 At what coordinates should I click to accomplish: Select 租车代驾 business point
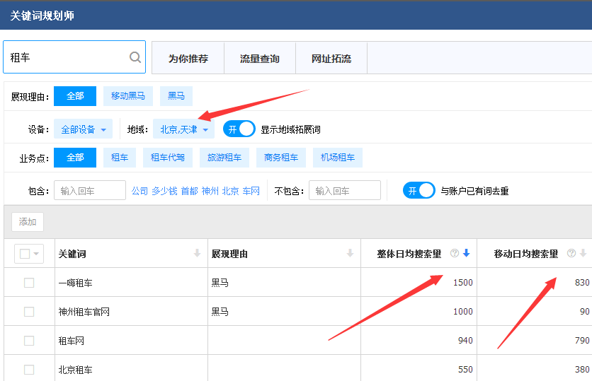[x=168, y=158]
